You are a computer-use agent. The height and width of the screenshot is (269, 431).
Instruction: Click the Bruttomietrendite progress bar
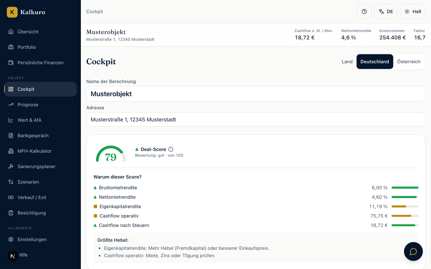(x=405, y=188)
